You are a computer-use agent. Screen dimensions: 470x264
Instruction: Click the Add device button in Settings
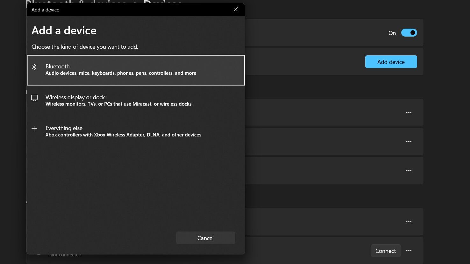coord(391,62)
